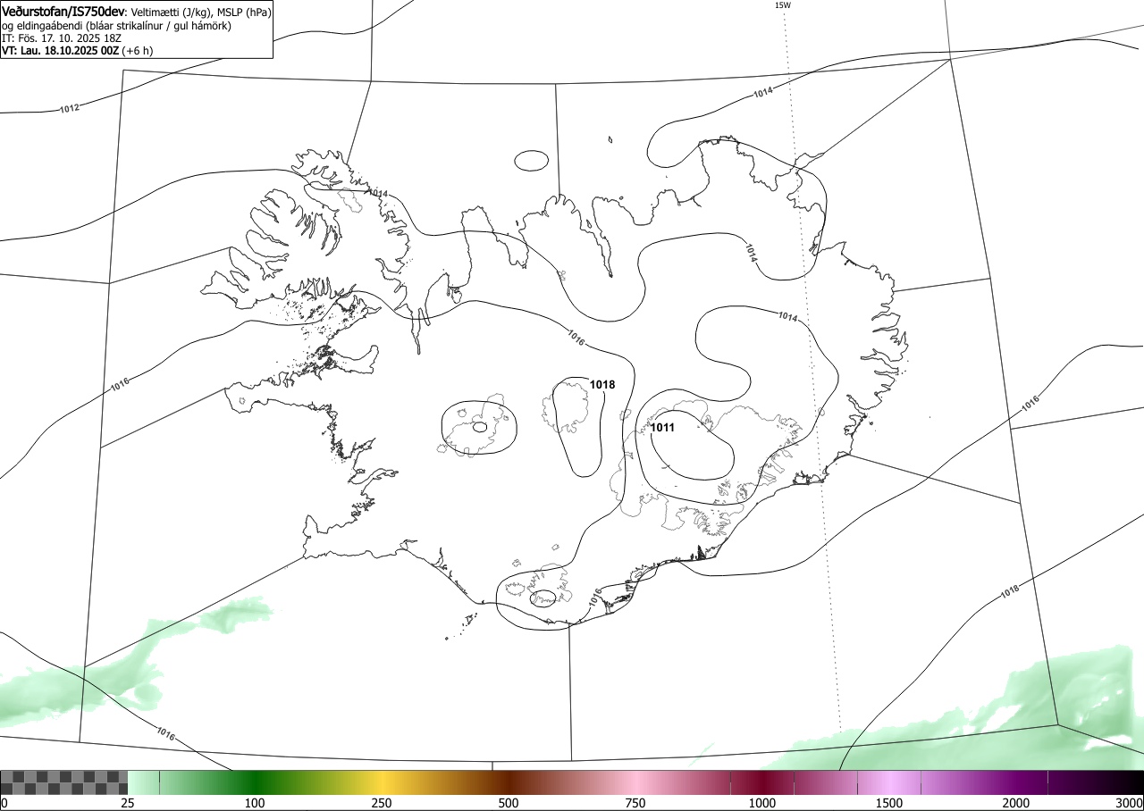The image size is (1144, 811).
Task: Click the 100 value on the color scale
Action: 255,803
